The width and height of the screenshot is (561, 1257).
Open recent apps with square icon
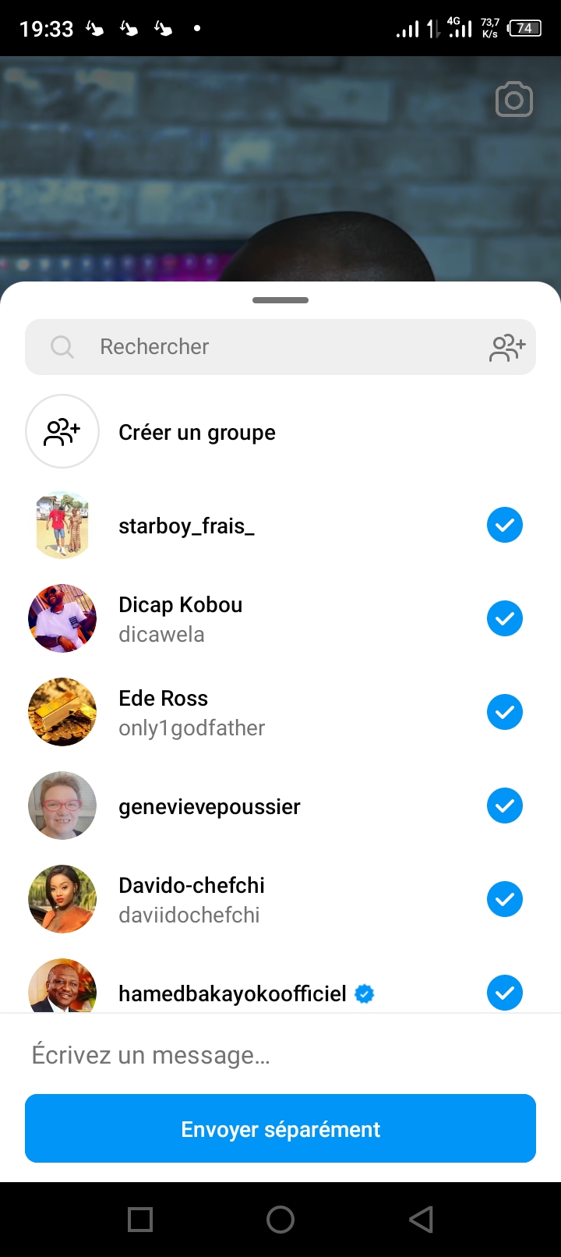coord(140,1219)
